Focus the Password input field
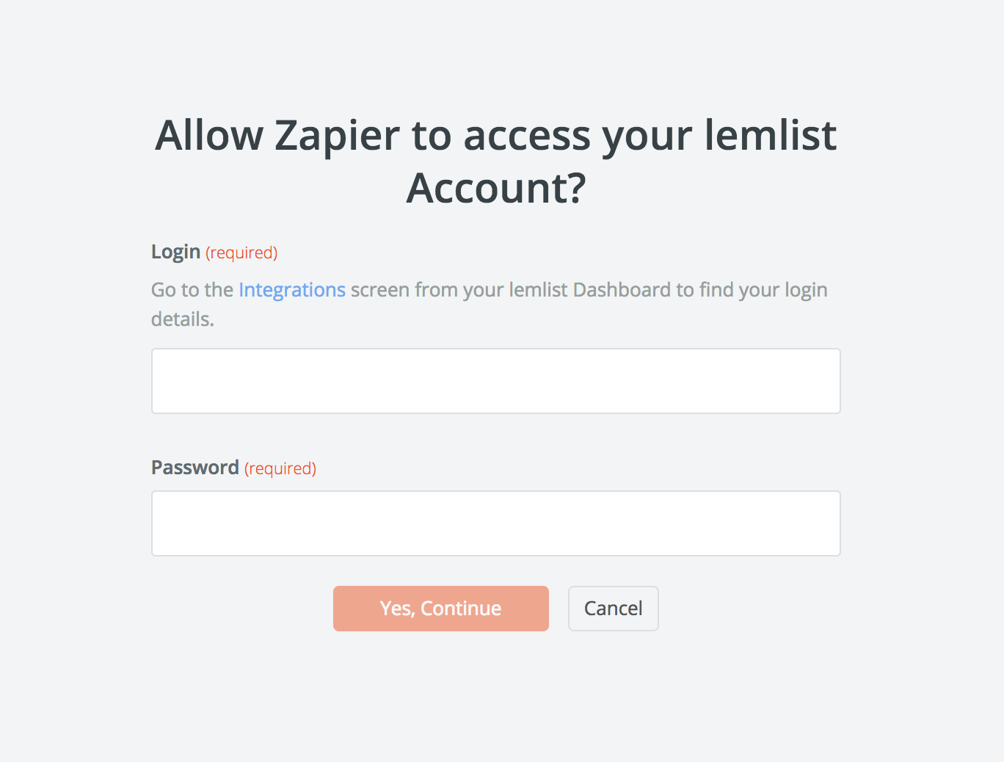Viewport: 1004px width, 762px height. click(495, 523)
